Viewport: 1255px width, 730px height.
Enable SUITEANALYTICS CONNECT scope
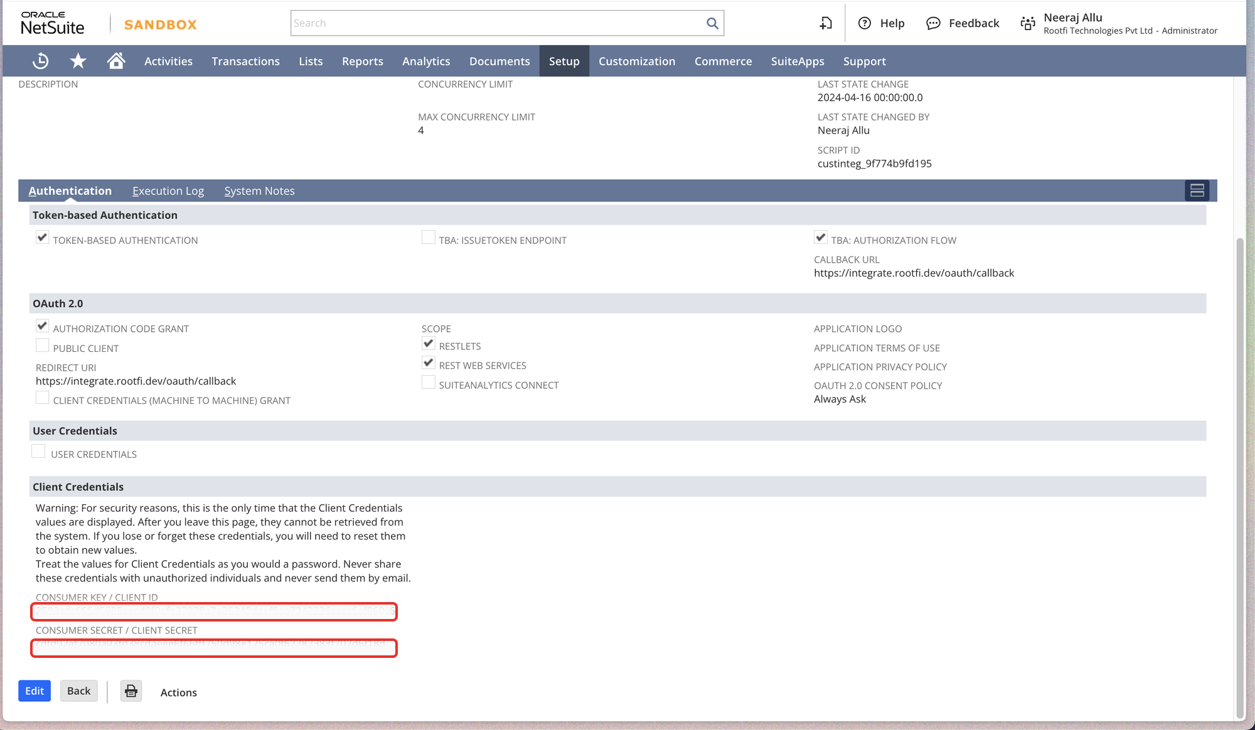(429, 381)
